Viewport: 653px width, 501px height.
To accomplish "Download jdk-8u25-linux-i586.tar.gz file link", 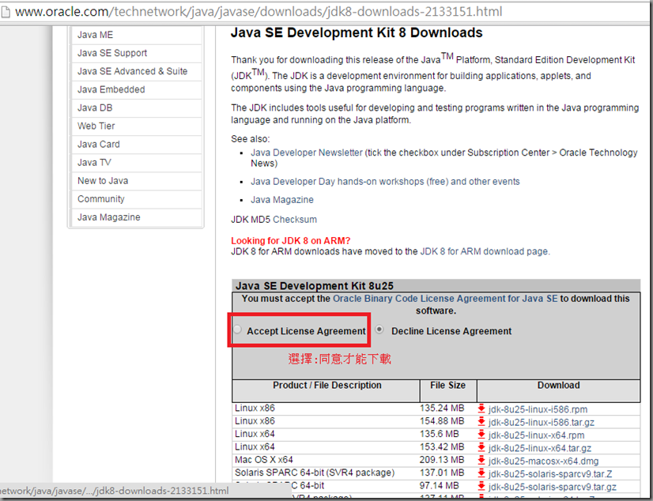I will click(x=542, y=422).
